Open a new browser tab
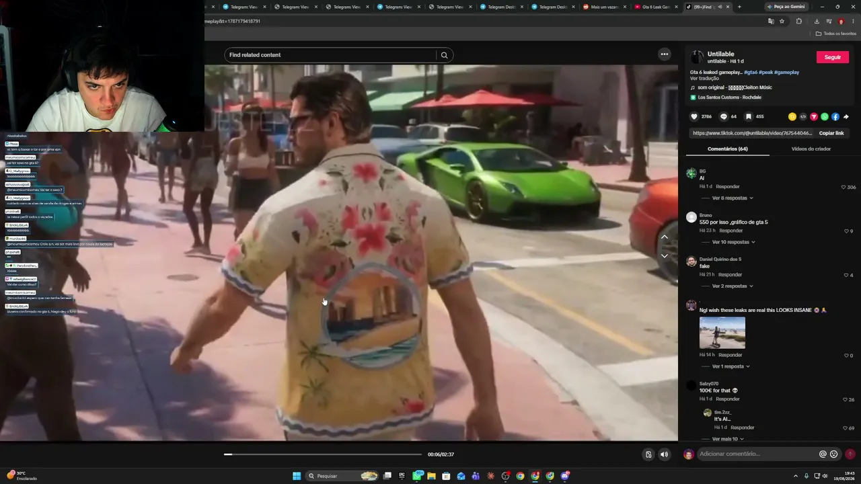The image size is (861, 484). (x=739, y=7)
